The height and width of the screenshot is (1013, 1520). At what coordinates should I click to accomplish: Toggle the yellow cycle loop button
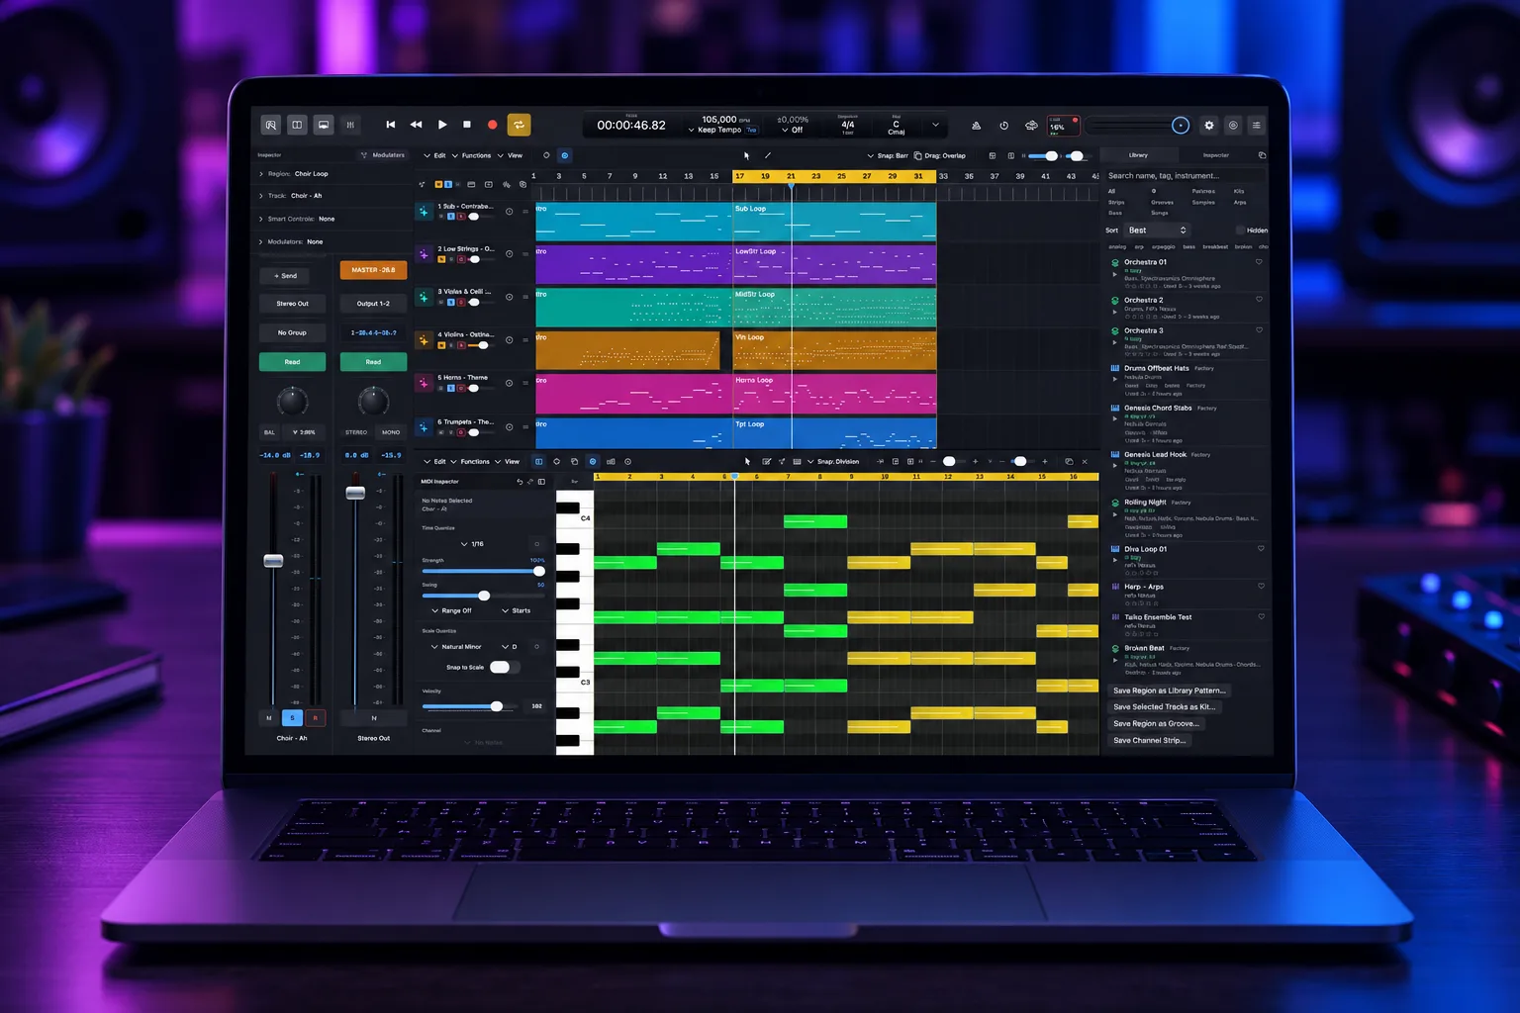[x=519, y=125]
